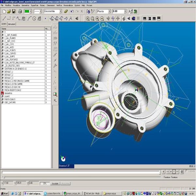Click the first magnifier zoom icon

coord(88,19)
